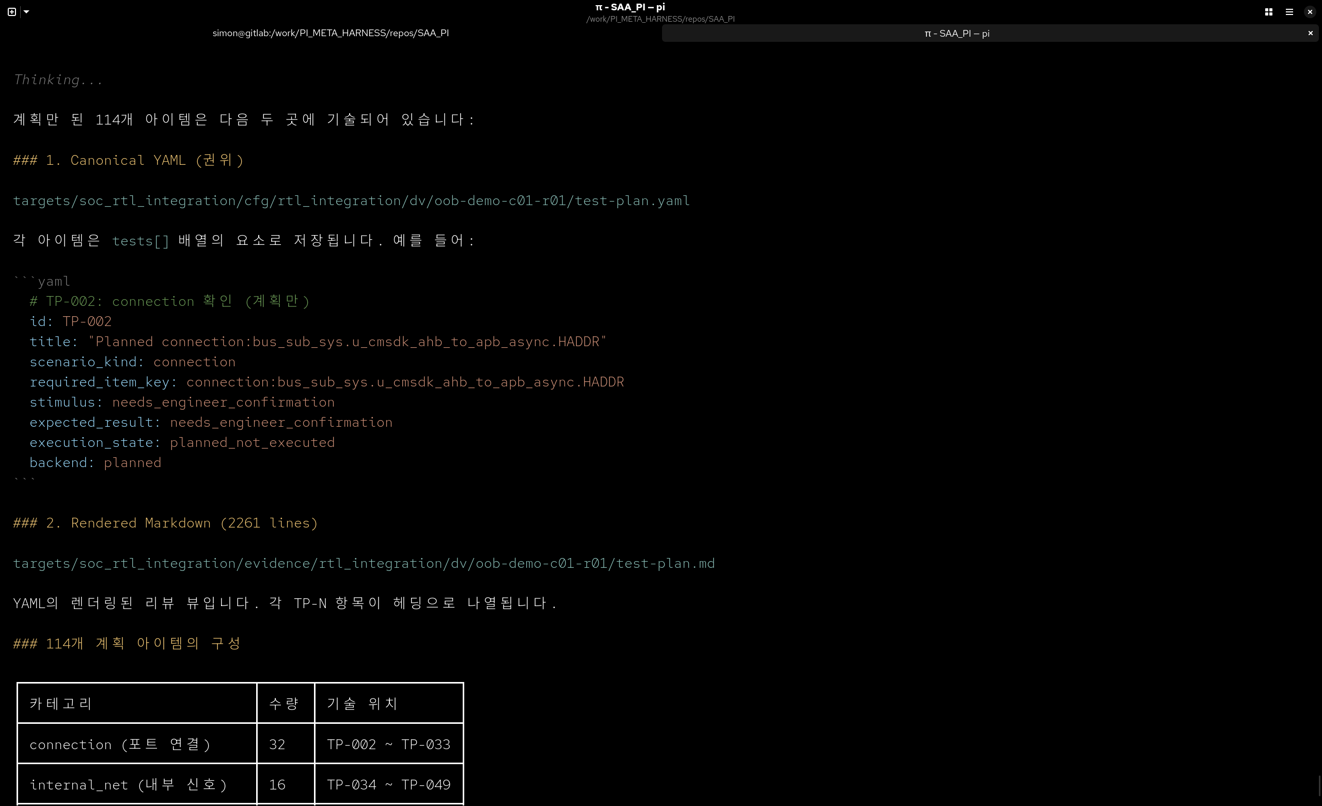Click the 'TP-002 ~ TP-033' table cell
This screenshot has height=806, width=1322.
pos(389,745)
